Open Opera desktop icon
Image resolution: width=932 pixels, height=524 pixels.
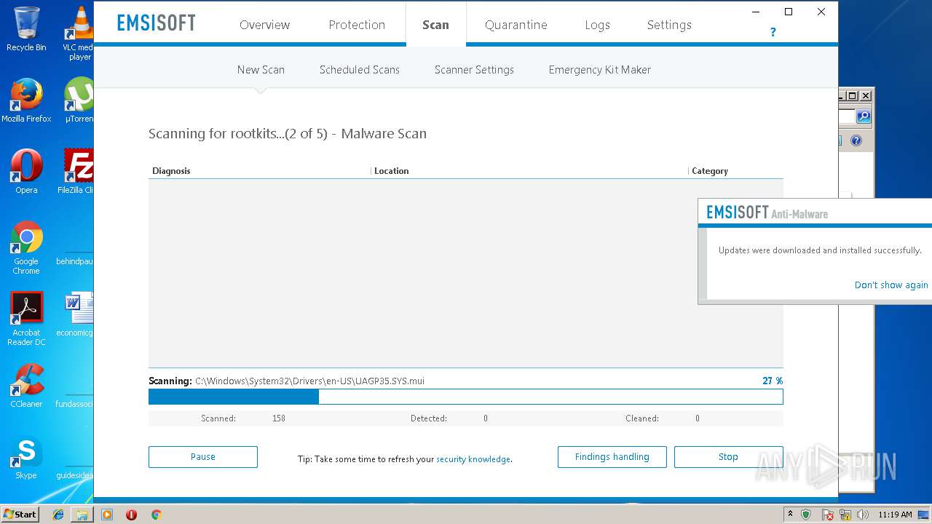click(x=26, y=172)
